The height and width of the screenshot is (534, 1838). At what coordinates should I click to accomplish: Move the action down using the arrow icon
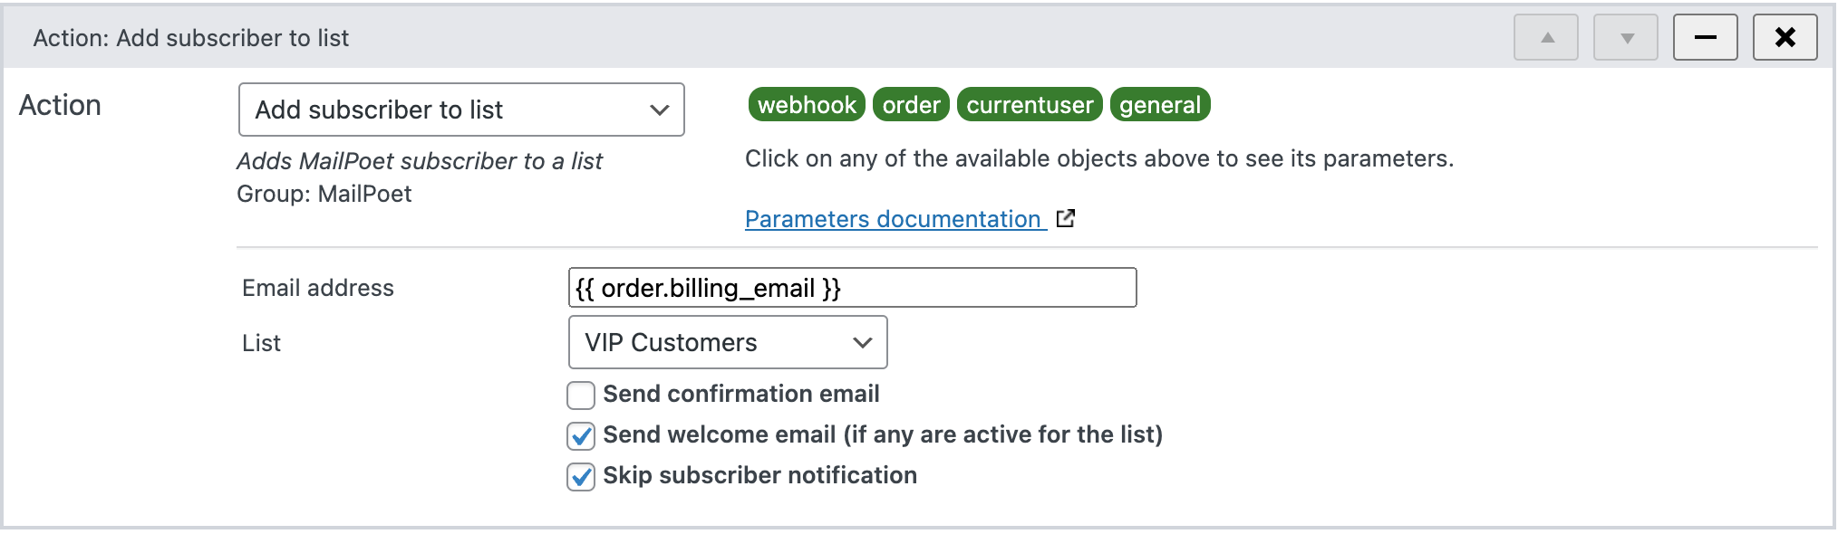[x=1625, y=37]
